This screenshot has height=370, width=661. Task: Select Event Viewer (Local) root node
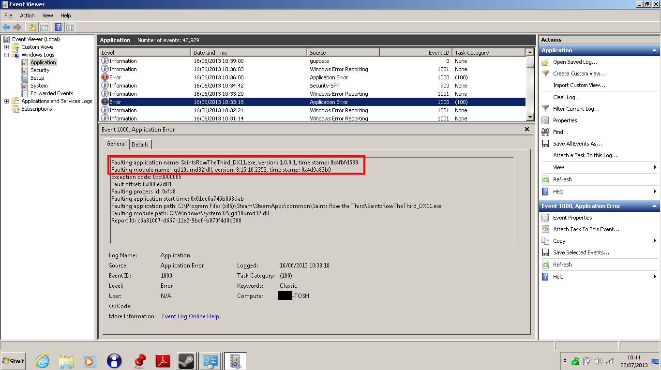coord(36,39)
